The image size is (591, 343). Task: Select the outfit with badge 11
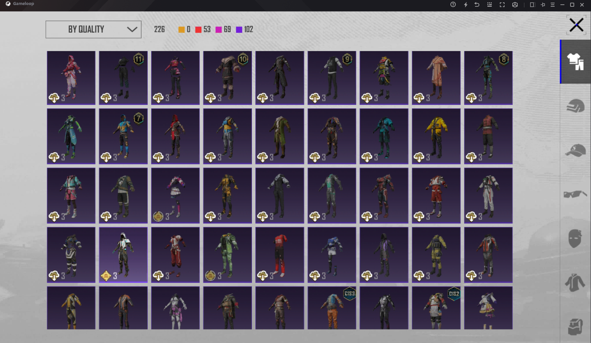coord(123,78)
